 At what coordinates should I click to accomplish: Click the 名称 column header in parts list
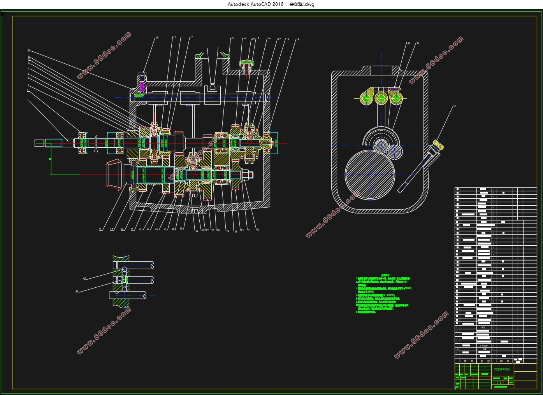tap(485, 361)
